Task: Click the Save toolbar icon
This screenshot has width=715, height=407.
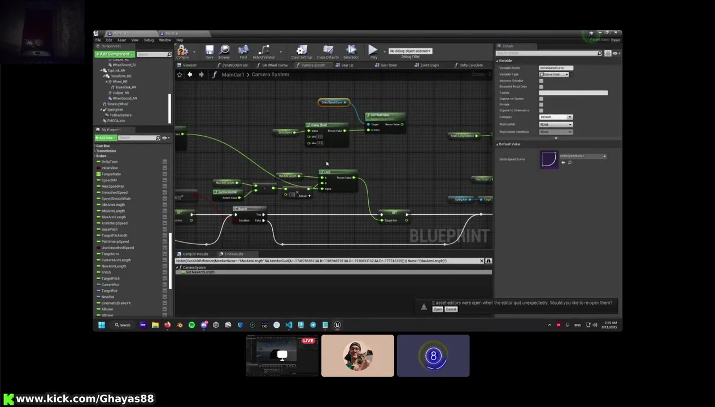Action: click(x=210, y=51)
